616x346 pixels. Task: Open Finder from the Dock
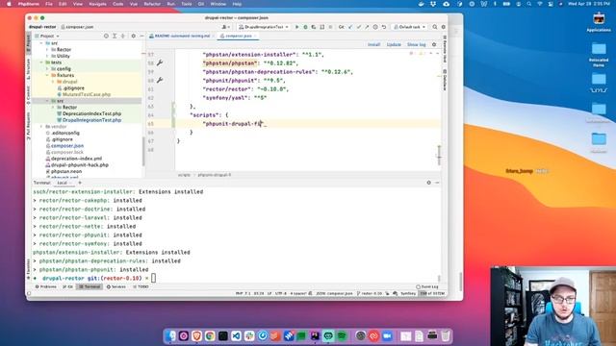pyautogui.click(x=170, y=336)
